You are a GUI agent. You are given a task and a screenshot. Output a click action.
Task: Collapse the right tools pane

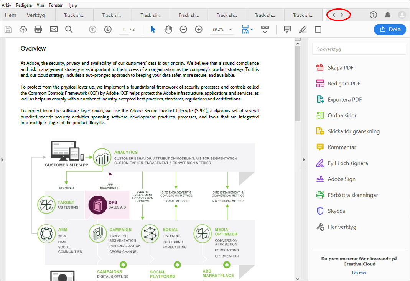tap(304, 159)
